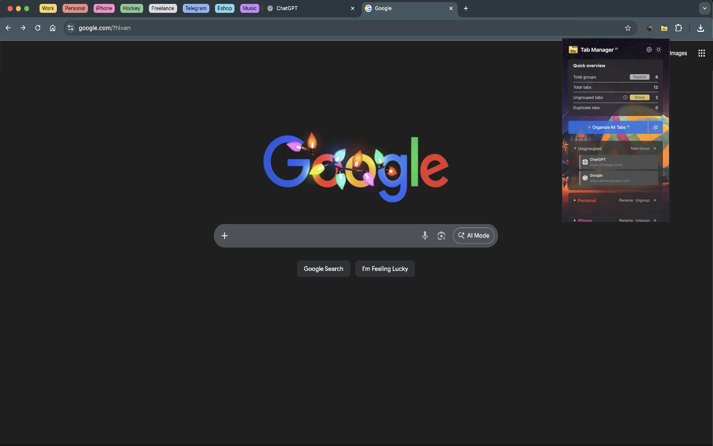The width and height of the screenshot is (713, 446).
Task: Open the Google apps grid
Action: coord(702,54)
